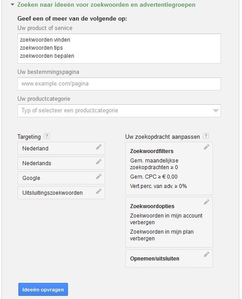Edit Uitsluitingszoekwoorden with the pencil icon
This screenshot has height=299, width=242.
[99, 191]
